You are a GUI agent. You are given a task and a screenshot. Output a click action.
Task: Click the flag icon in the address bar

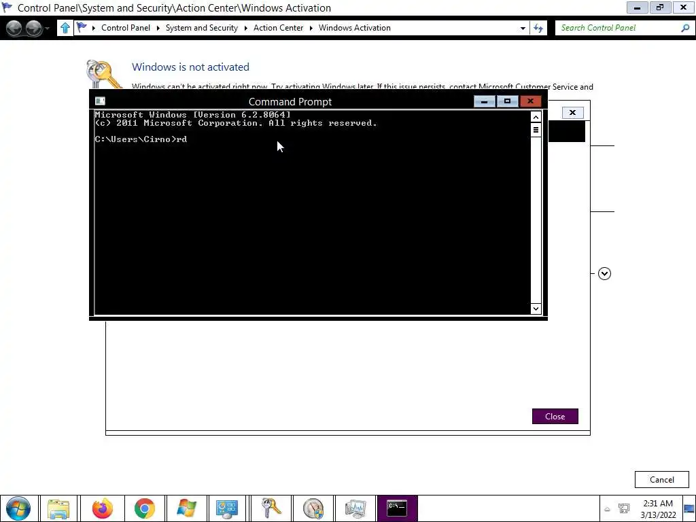click(x=82, y=27)
